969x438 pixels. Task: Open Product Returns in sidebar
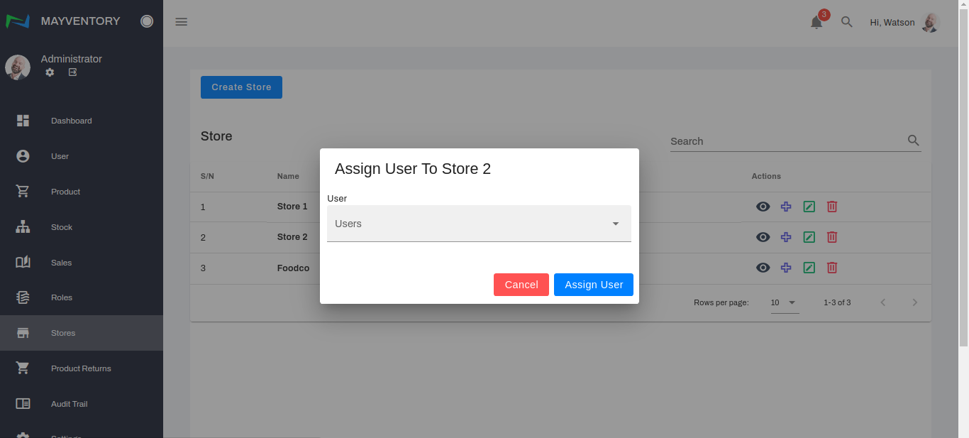pyautogui.click(x=81, y=368)
